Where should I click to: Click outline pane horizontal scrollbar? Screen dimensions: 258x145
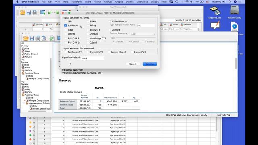pos(37,111)
